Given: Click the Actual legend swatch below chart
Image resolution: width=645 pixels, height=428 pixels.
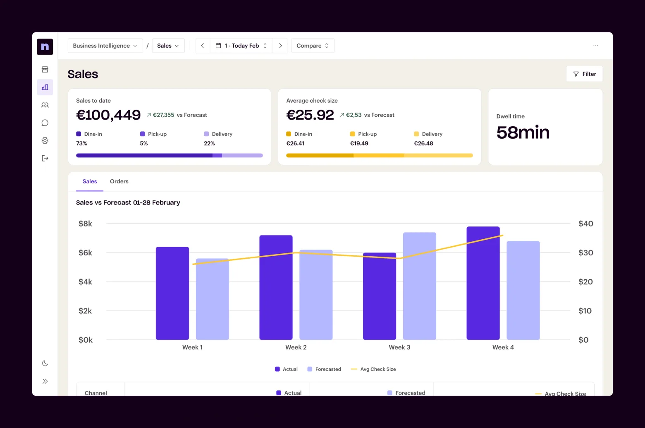Looking at the screenshot, I should tap(277, 369).
